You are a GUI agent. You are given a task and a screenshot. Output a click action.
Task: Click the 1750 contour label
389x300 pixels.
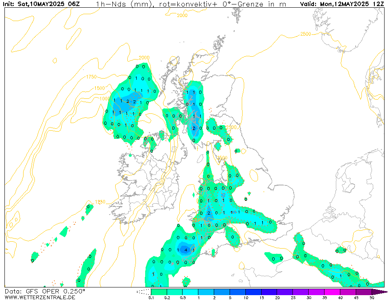click(x=91, y=77)
